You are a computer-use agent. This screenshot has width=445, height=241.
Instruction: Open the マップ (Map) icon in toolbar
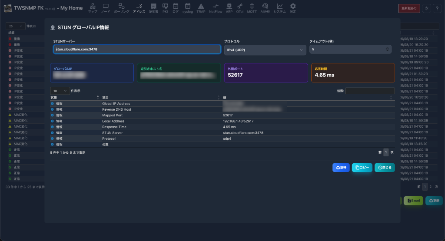(x=93, y=8)
